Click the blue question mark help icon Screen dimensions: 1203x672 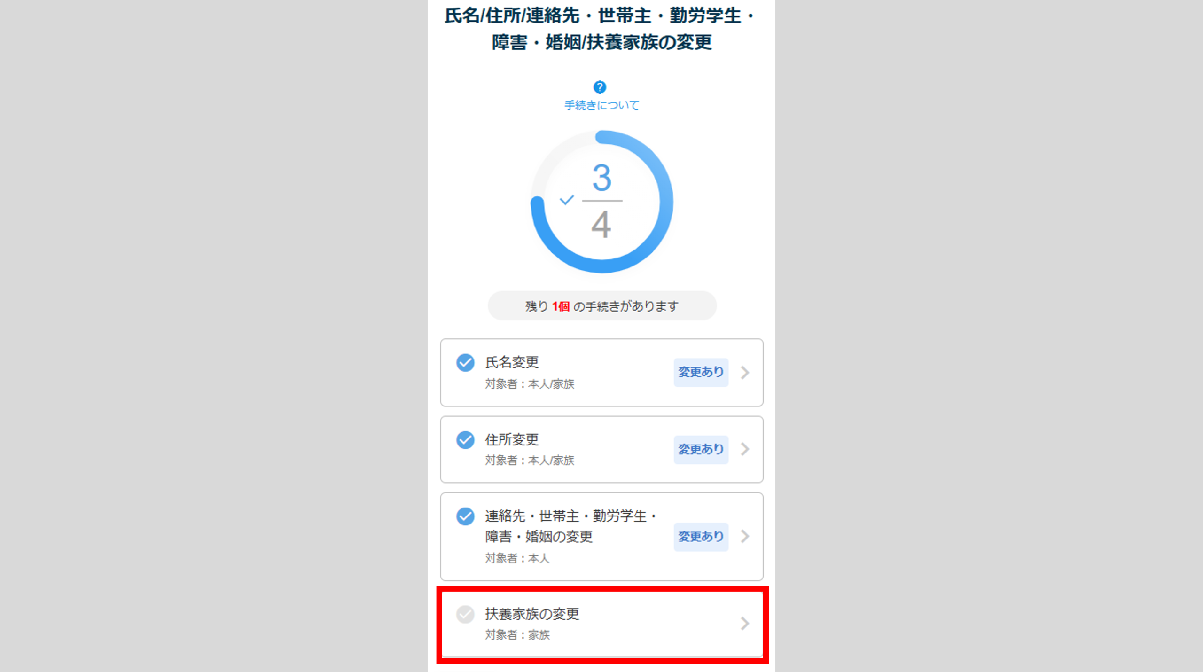pos(600,87)
